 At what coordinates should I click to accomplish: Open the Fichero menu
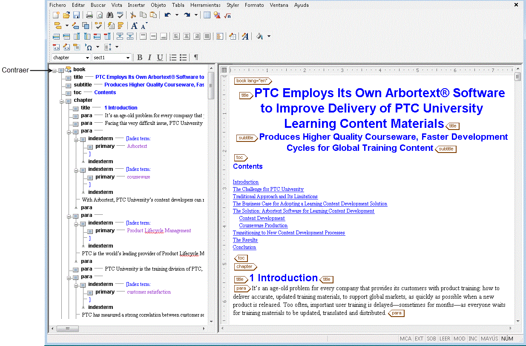[x=57, y=5]
